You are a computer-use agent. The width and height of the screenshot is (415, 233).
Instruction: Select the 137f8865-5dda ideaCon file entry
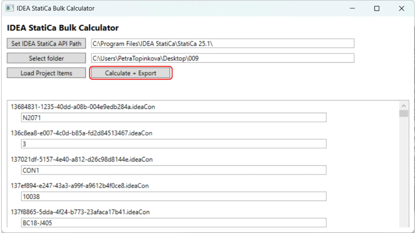pos(80,212)
